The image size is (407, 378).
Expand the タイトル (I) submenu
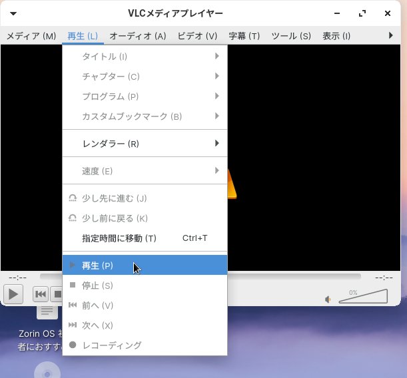click(x=145, y=57)
